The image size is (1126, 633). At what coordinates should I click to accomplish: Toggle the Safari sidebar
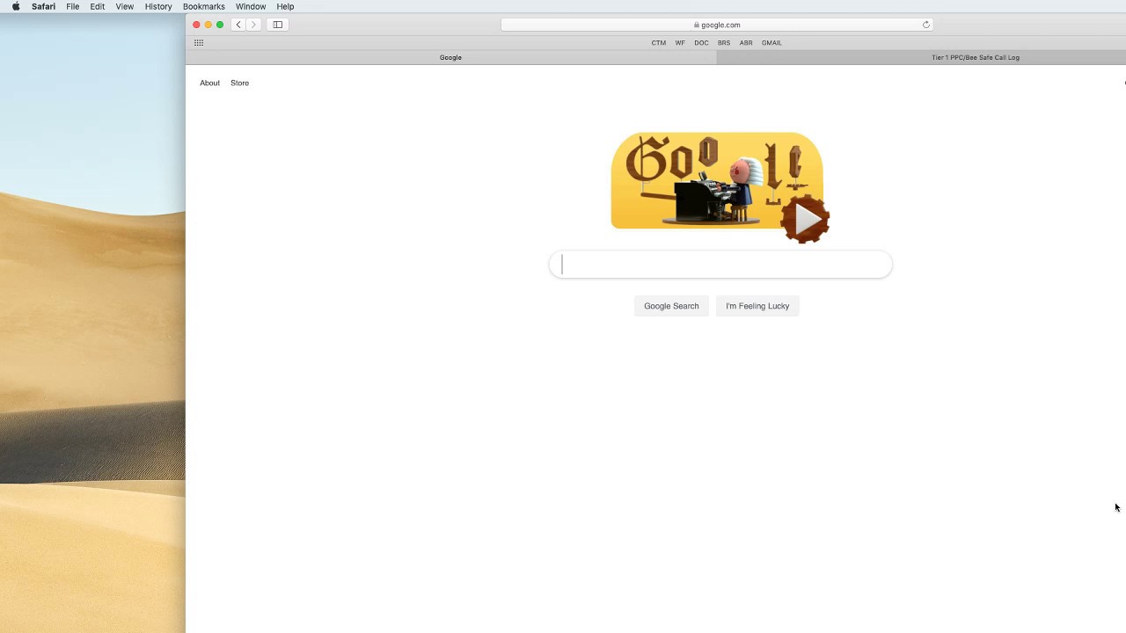(x=278, y=25)
